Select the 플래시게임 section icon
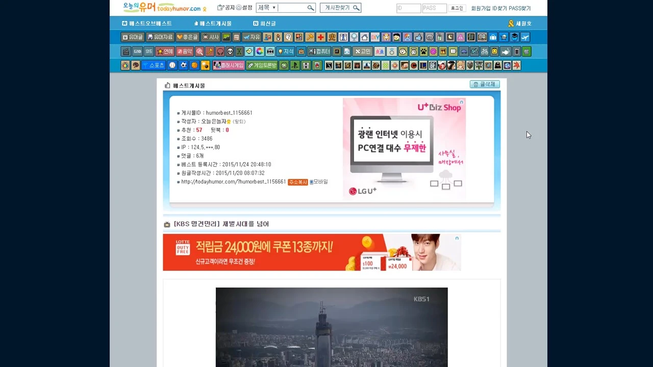653x367 pixels. (229, 65)
